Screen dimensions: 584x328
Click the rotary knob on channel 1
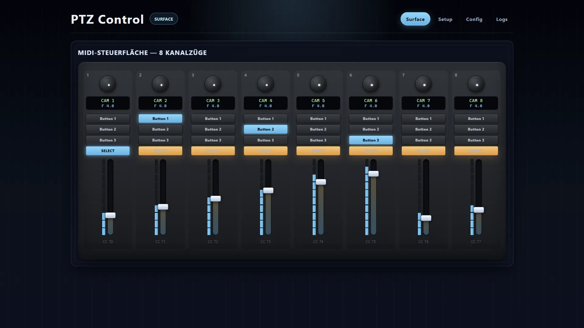108,84
